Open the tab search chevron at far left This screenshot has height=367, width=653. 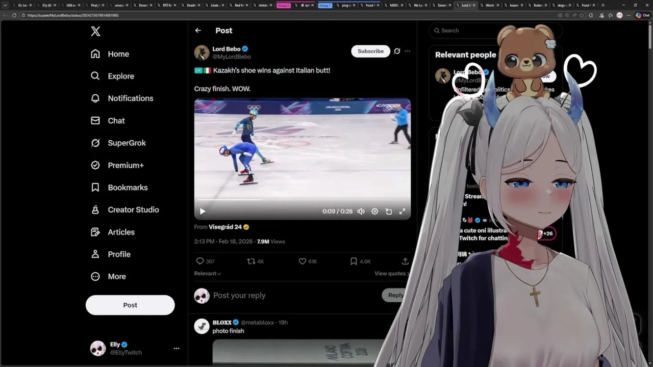coord(5,5)
